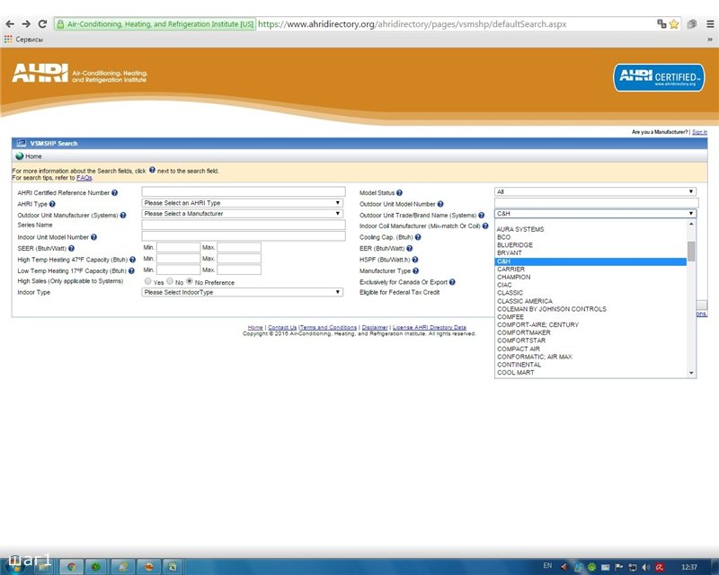Open Chrome from the Windows taskbar
Screen dimensions: 719x575
[71, 567]
